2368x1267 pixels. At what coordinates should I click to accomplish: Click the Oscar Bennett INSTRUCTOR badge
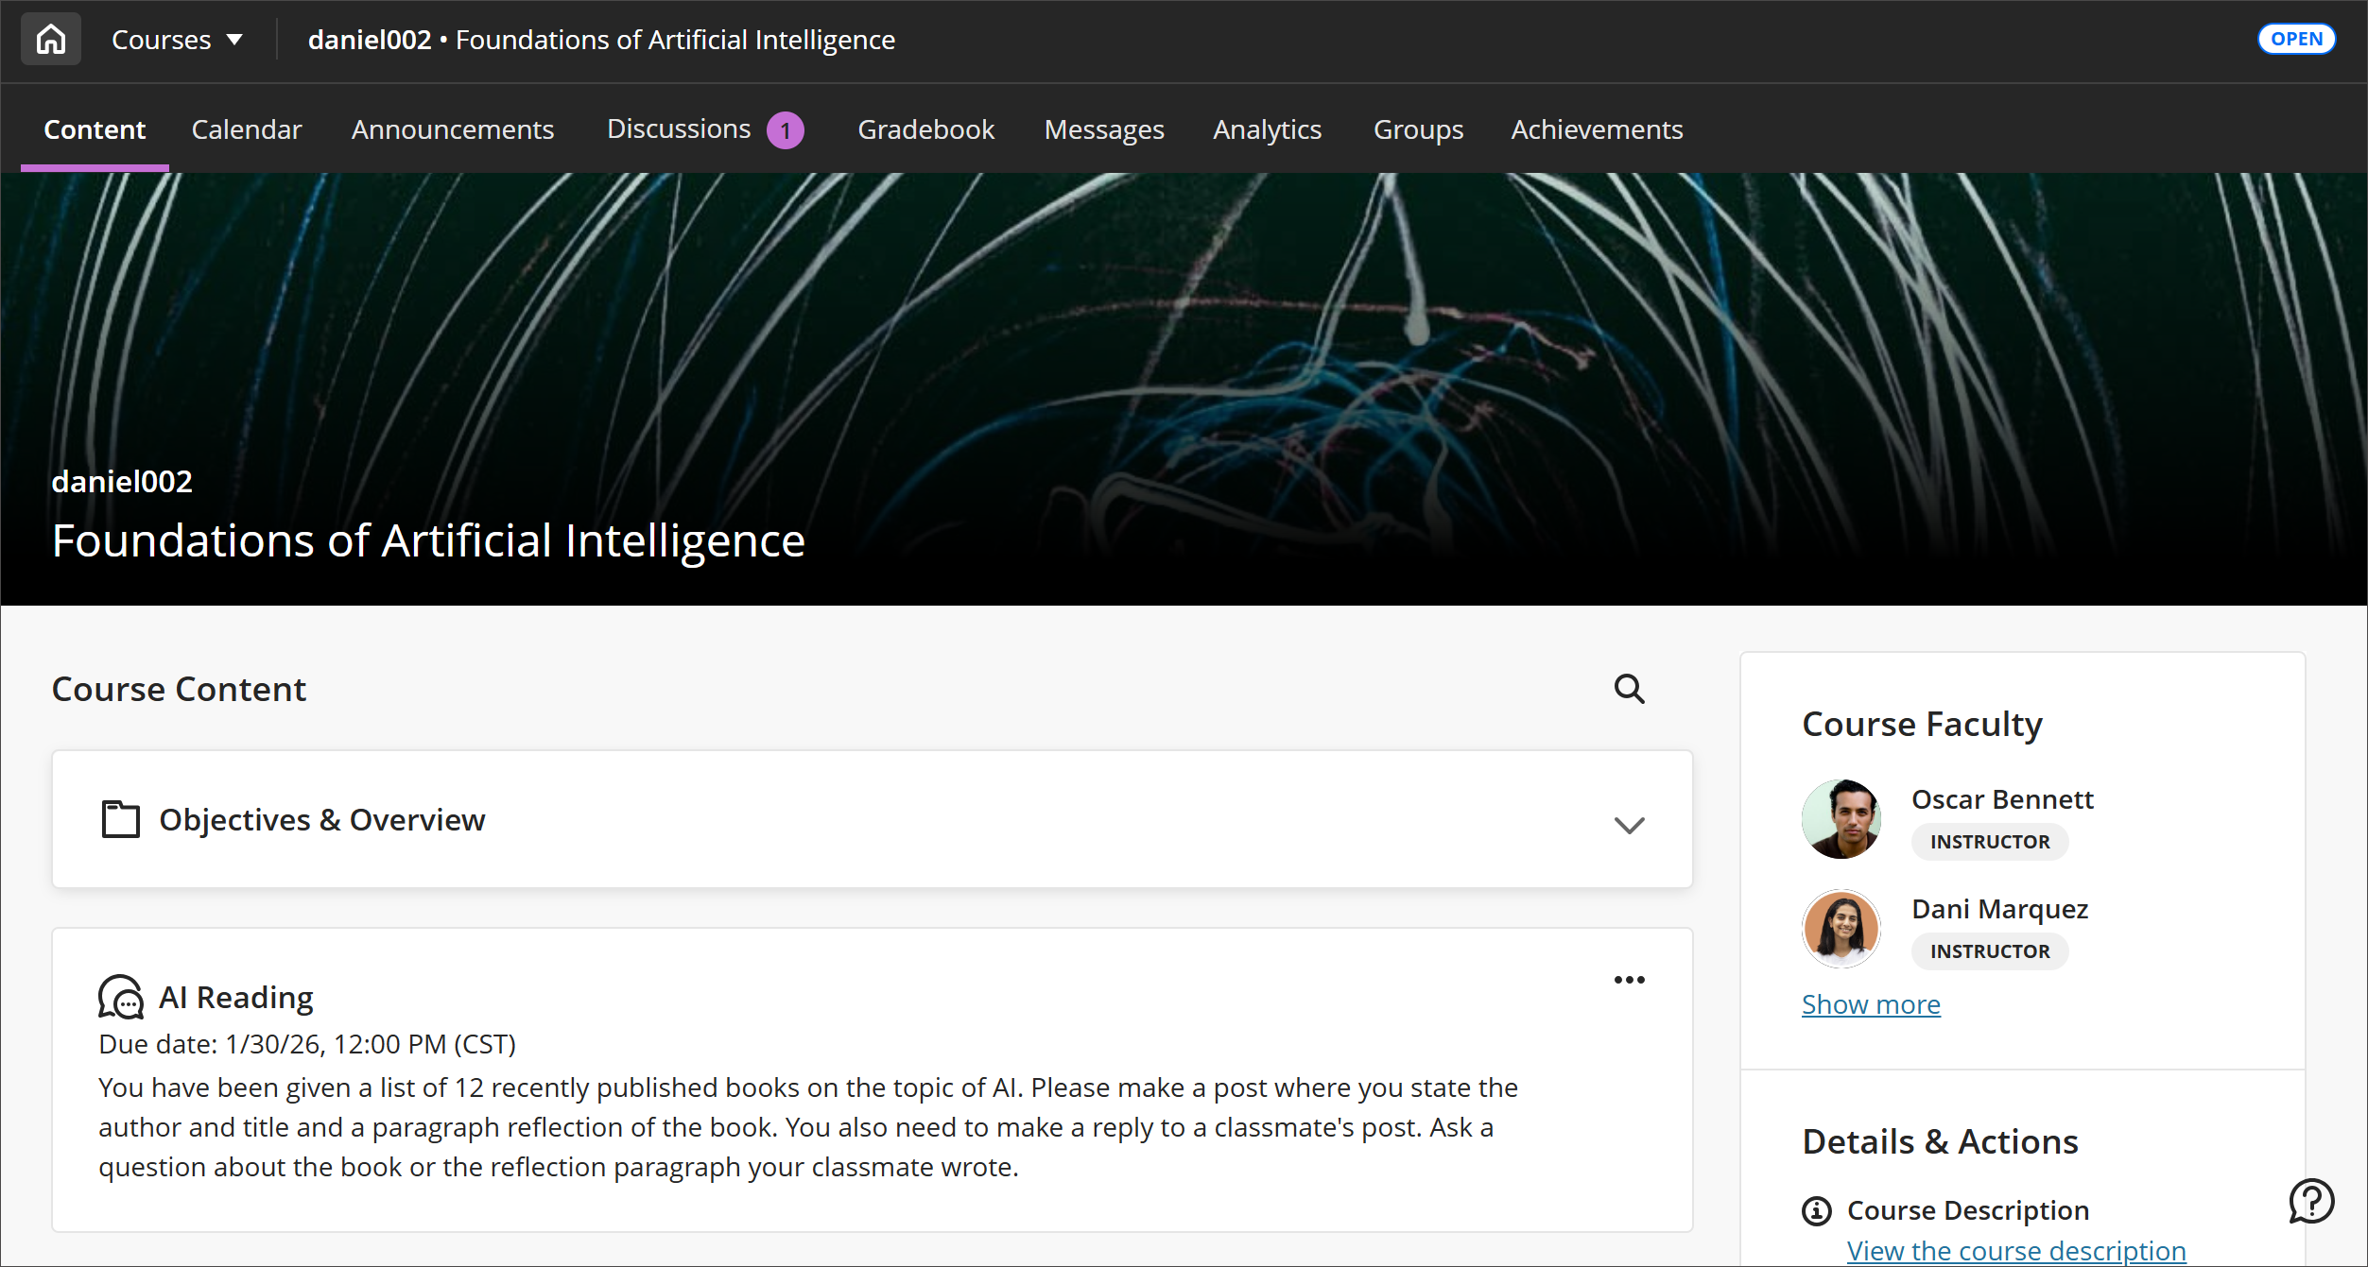1989,841
